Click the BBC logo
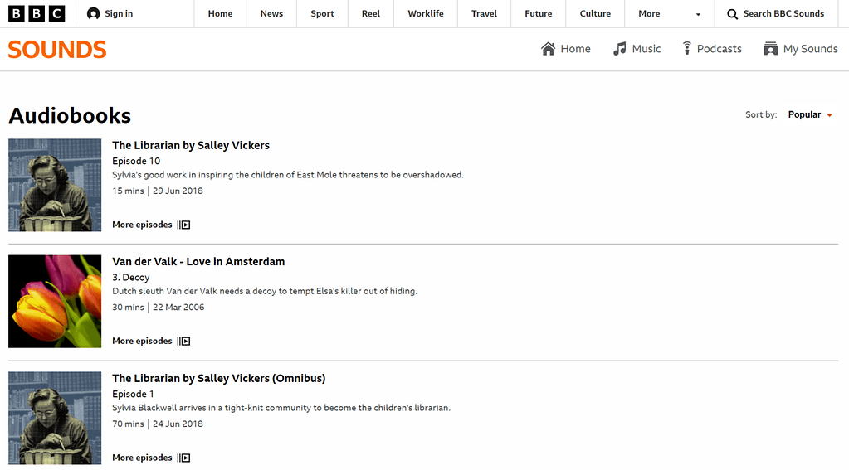This screenshot has height=470, width=849. (37, 13)
